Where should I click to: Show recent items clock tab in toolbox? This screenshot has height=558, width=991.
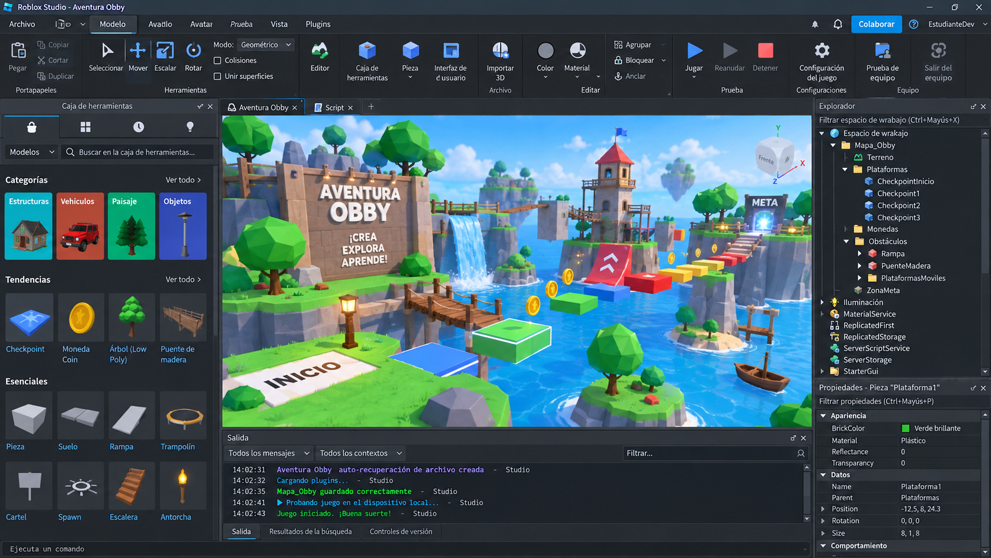pos(138,127)
